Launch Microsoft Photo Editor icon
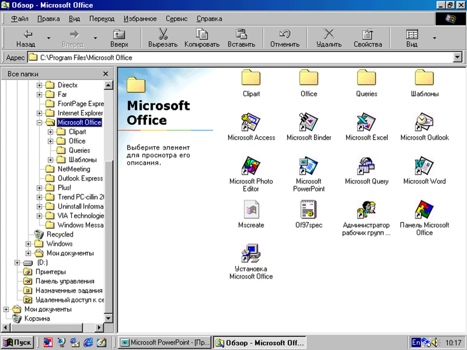This screenshot has width=467, height=350. click(251, 166)
